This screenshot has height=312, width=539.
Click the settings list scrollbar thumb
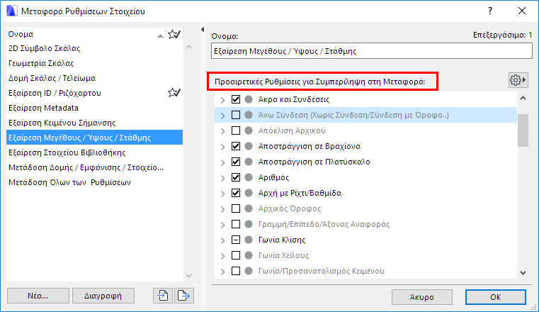click(523, 128)
